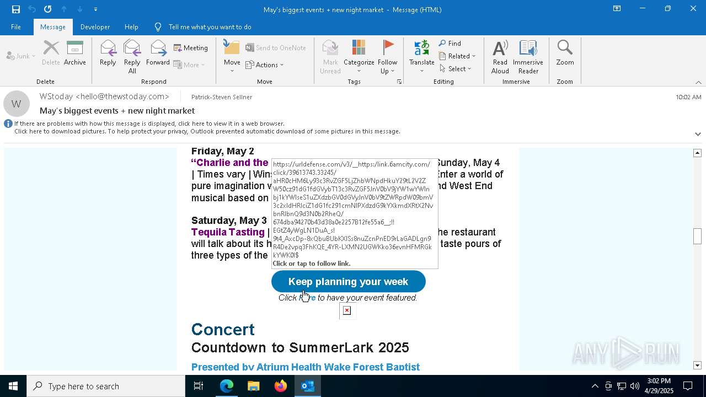Click the Undo arrow in the quick access toolbar
This screenshot has height=397, width=706.
[x=32, y=9]
